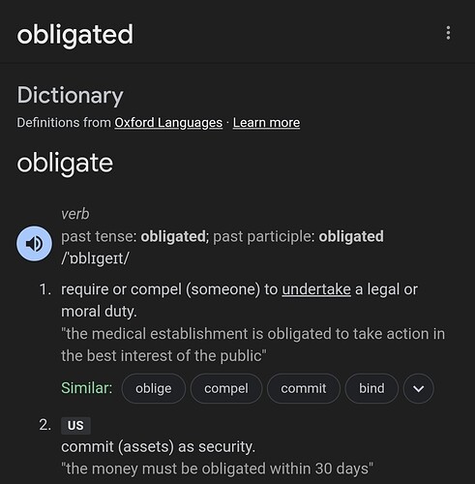The image size is (475, 484).
Task: Click the medical establishment example sentence
Action: click(x=252, y=345)
